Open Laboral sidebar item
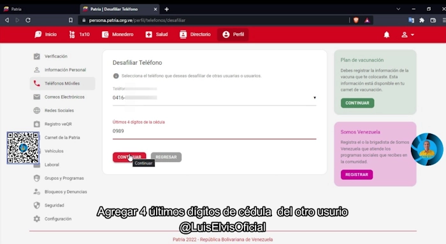Viewport: 446px width, 244px height. pos(62,165)
